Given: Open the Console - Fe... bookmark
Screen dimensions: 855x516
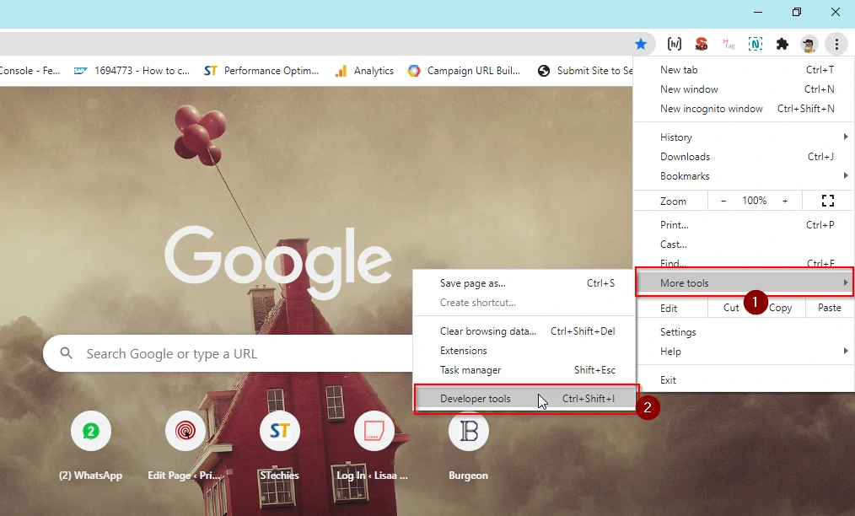Looking at the screenshot, I should pyautogui.click(x=30, y=71).
